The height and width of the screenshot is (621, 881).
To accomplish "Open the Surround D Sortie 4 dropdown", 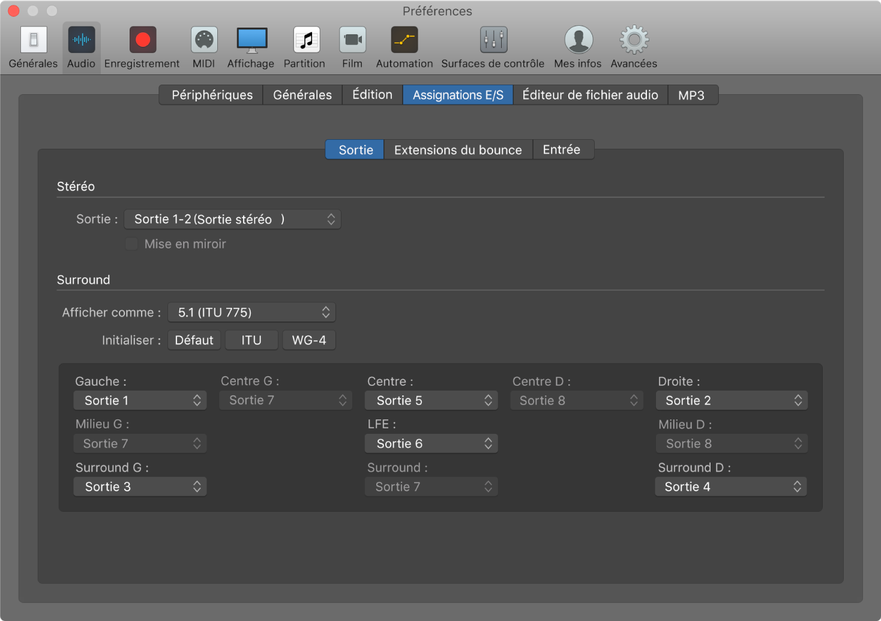I will 731,487.
